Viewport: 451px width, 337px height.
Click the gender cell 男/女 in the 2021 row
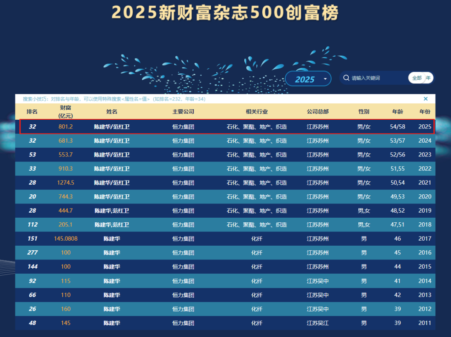tap(364, 183)
